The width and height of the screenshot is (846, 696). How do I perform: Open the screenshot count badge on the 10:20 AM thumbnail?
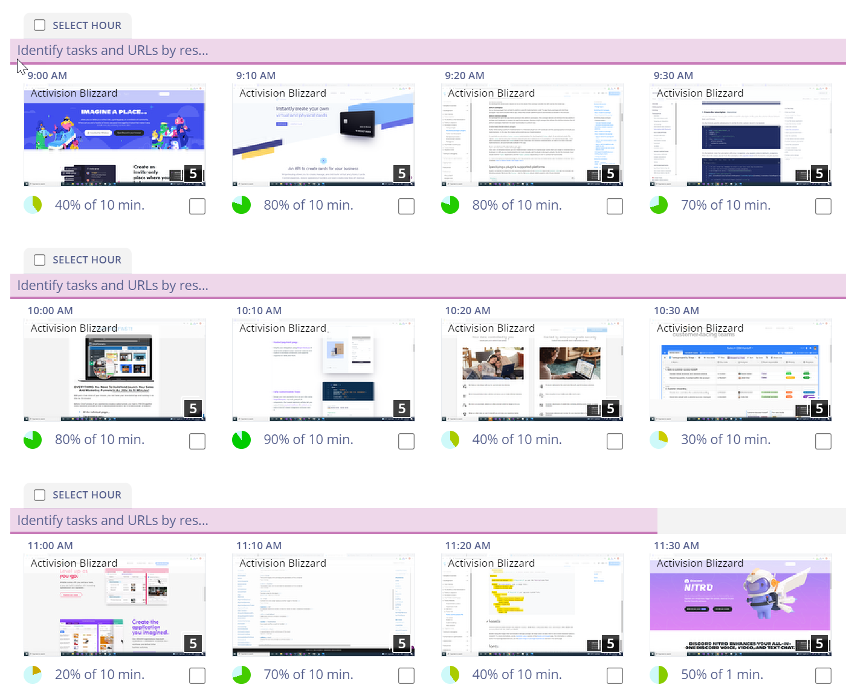[x=610, y=409]
